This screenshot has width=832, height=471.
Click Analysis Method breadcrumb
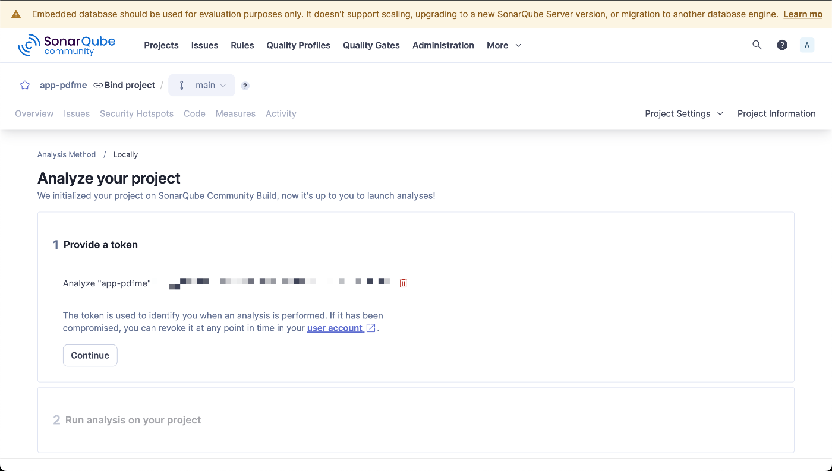coord(67,154)
